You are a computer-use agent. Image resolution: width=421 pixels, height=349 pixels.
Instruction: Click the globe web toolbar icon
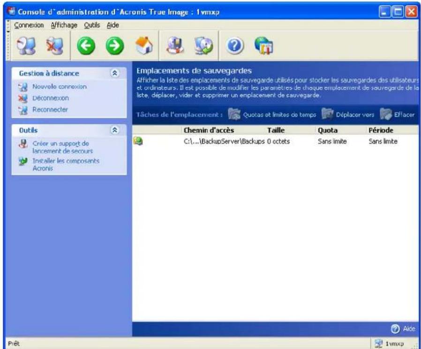coord(264,46)
